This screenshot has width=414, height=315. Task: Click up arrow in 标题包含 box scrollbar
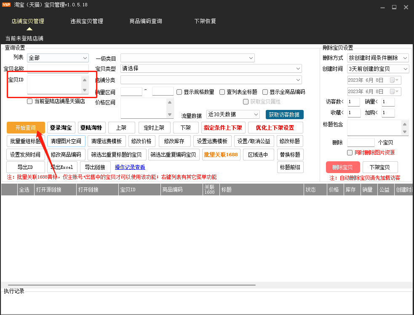pos(404,124)
